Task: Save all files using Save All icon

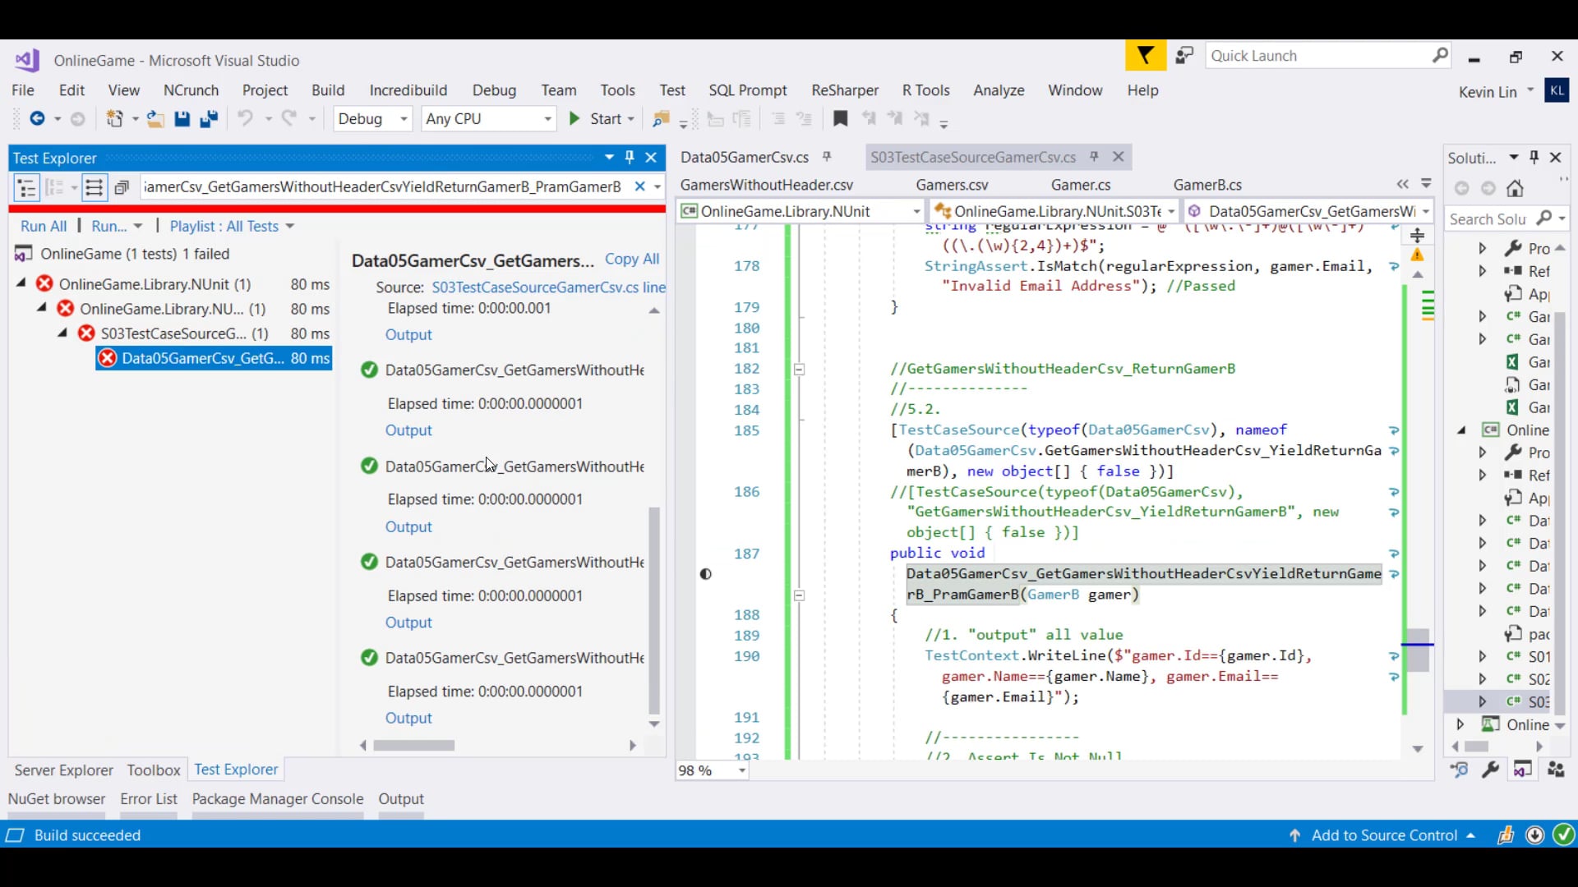Action: [210, 119]
